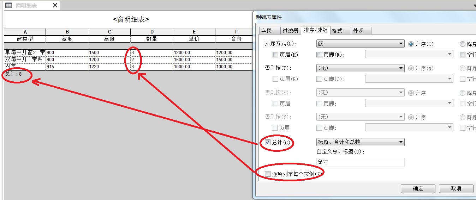Screen dimensions: 476x200
Task: Click the 确定 button
Action: tap(418, 188)
